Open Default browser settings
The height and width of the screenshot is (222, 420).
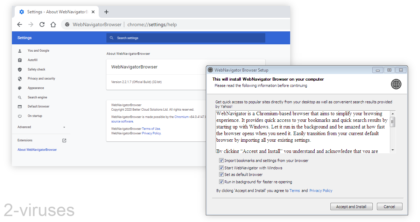[38, 106]
